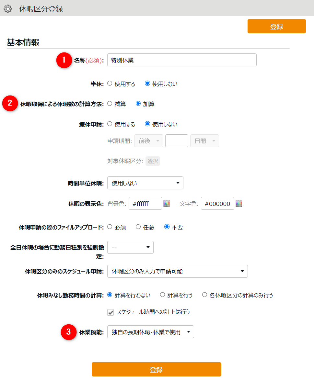Select 計算を行う radio option

(163, 295)
